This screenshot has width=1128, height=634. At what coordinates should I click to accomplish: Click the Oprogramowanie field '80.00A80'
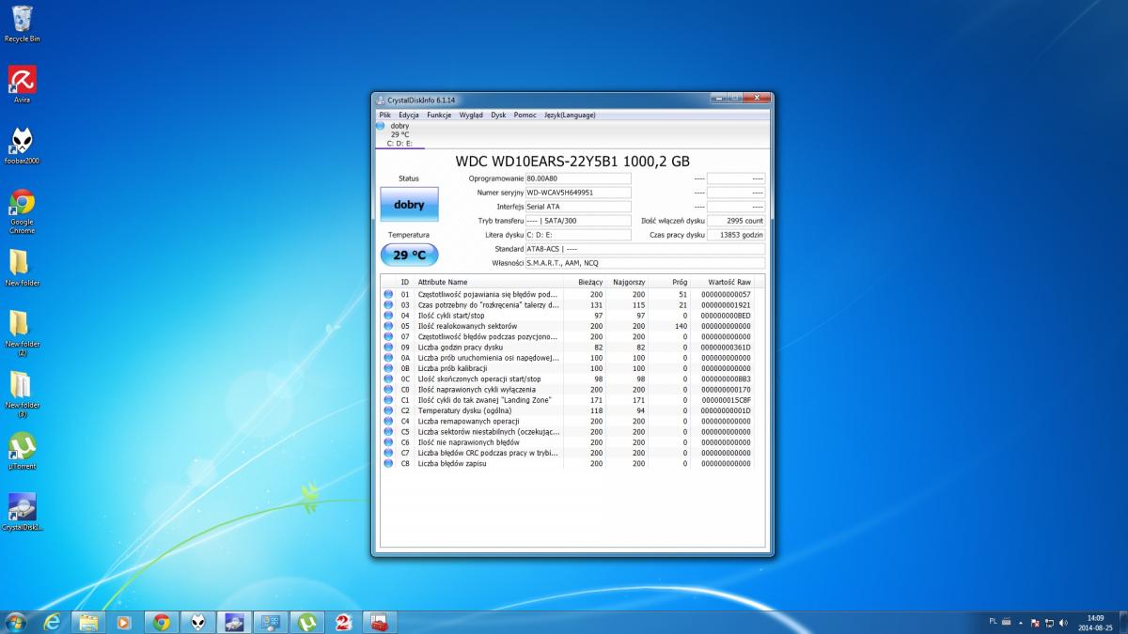coord(578,178)
